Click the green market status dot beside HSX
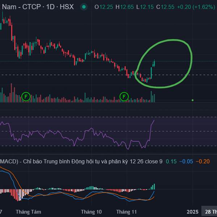The image size is (217, 217). [84, 7]
